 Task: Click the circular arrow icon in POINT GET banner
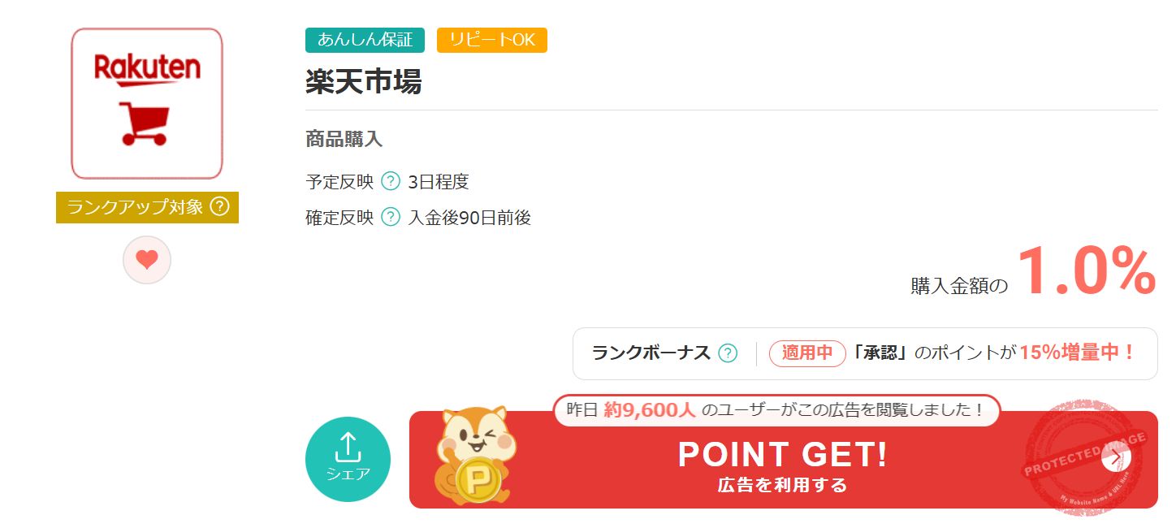point(1118,458)
